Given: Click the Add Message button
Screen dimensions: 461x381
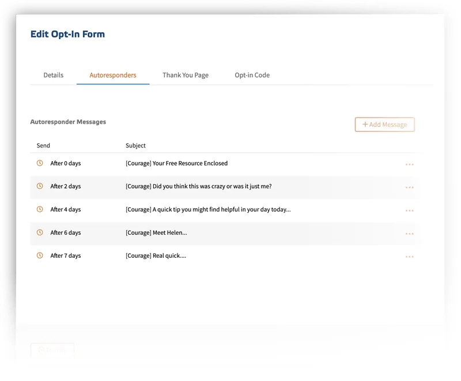Looking at the screenshot, I should [384, 124].
